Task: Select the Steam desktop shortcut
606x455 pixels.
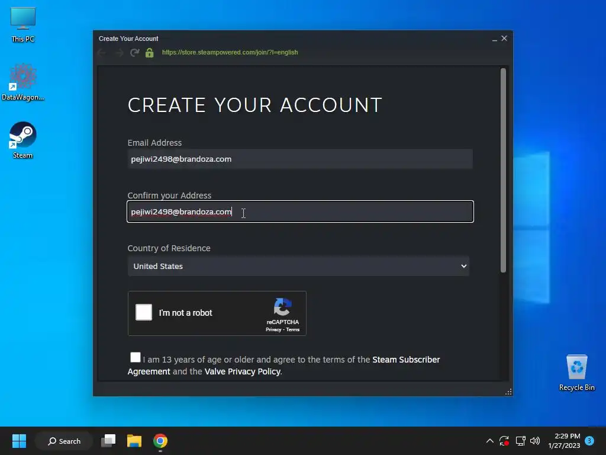Action: pyautogui.click(x=23, y=140)
